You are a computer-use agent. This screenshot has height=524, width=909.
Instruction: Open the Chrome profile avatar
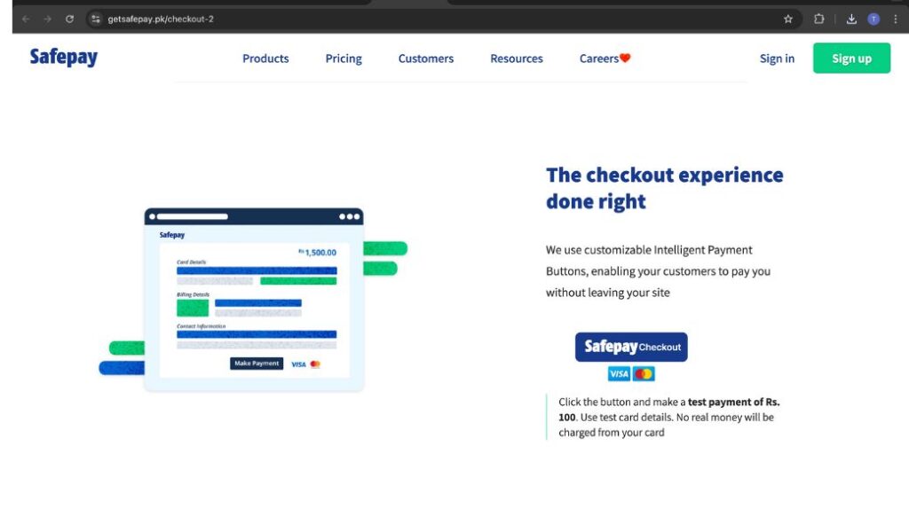pyautogui.click(x=873, y=20)
